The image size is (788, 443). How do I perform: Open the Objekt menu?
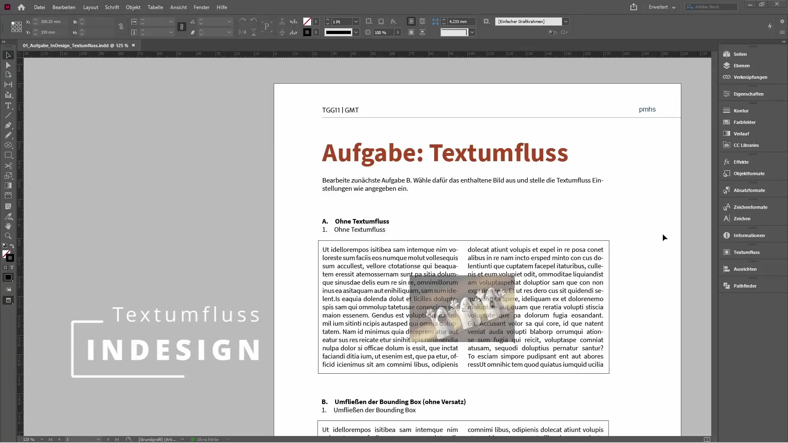[x=133, y=7]
